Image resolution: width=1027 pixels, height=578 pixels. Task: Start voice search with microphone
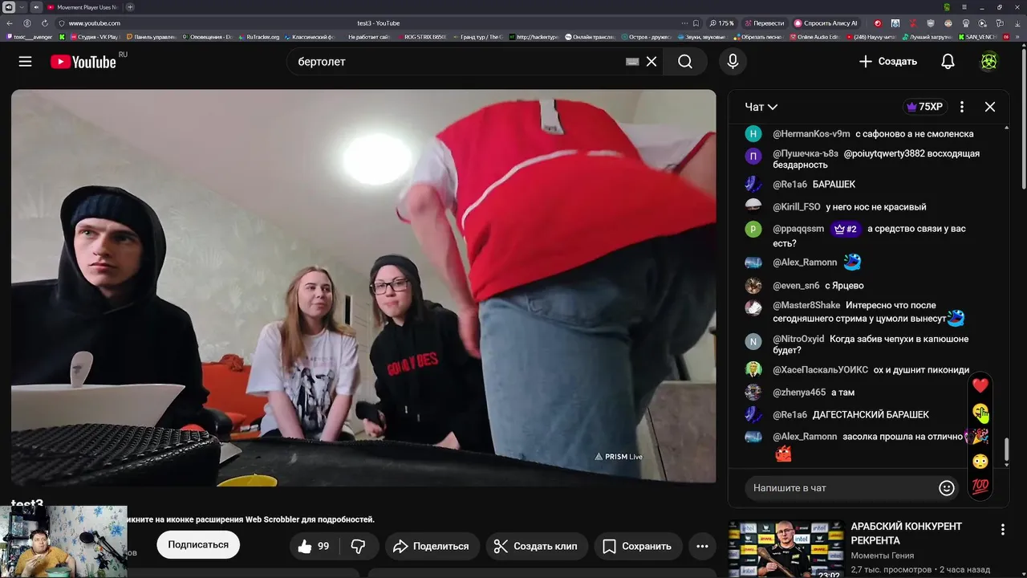click(x=733, y=62)
